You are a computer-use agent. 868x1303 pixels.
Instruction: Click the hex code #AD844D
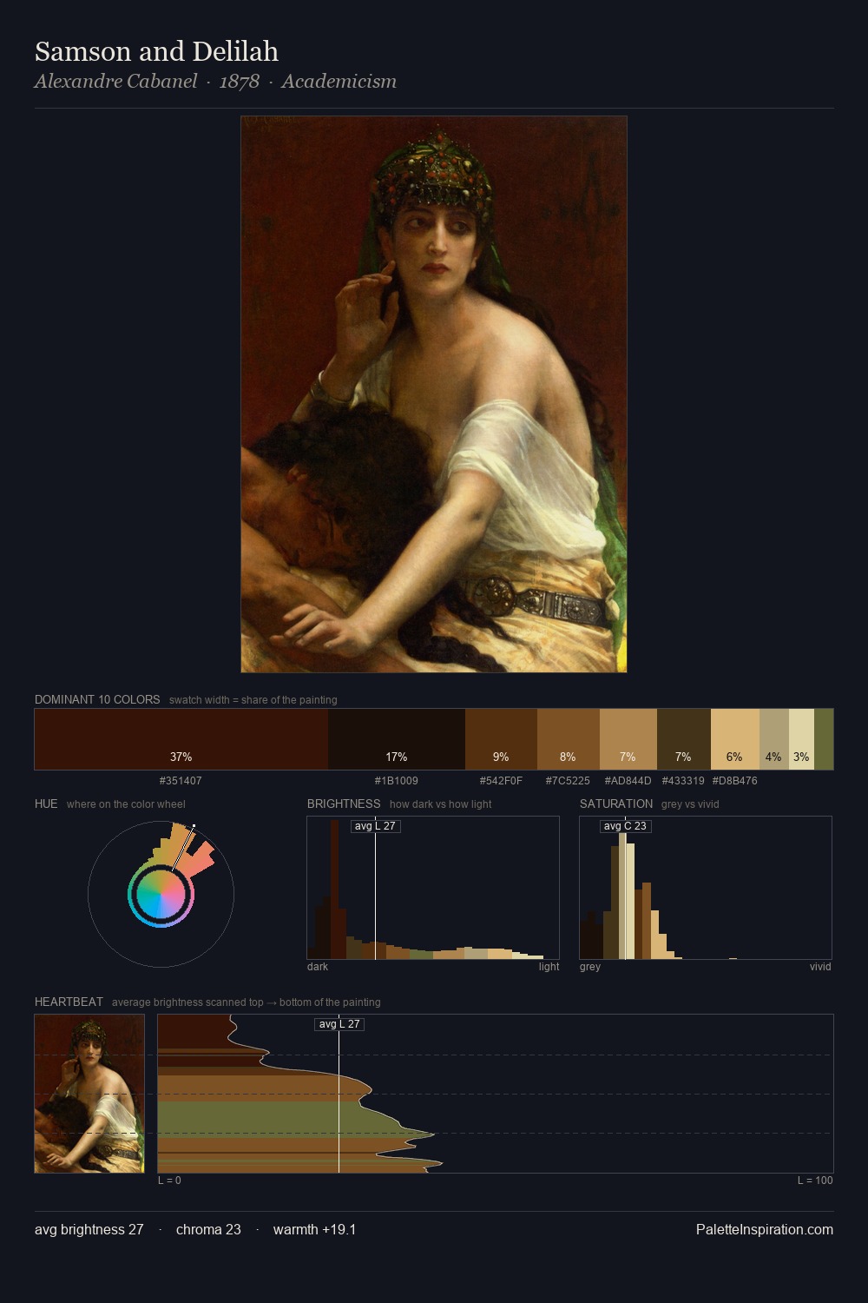pos(628,781)
